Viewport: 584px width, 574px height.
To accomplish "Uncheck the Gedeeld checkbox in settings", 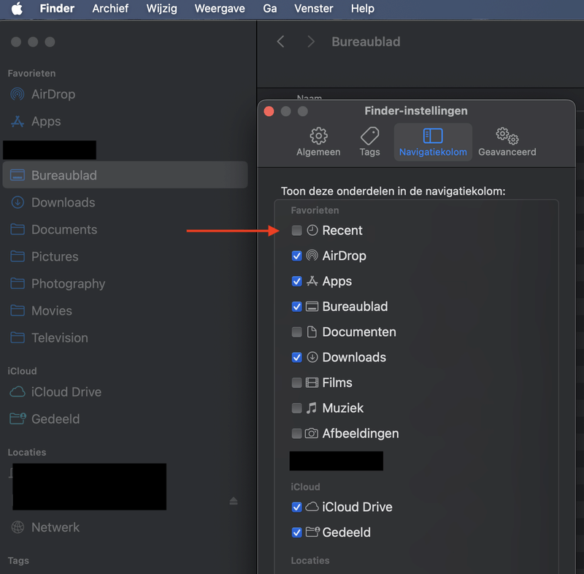I will (297, 532).
